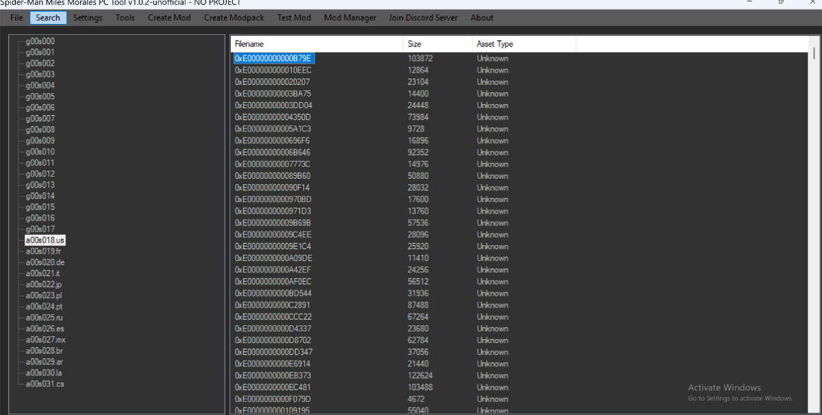Select the a00s029.ar archive

(45, 362)
